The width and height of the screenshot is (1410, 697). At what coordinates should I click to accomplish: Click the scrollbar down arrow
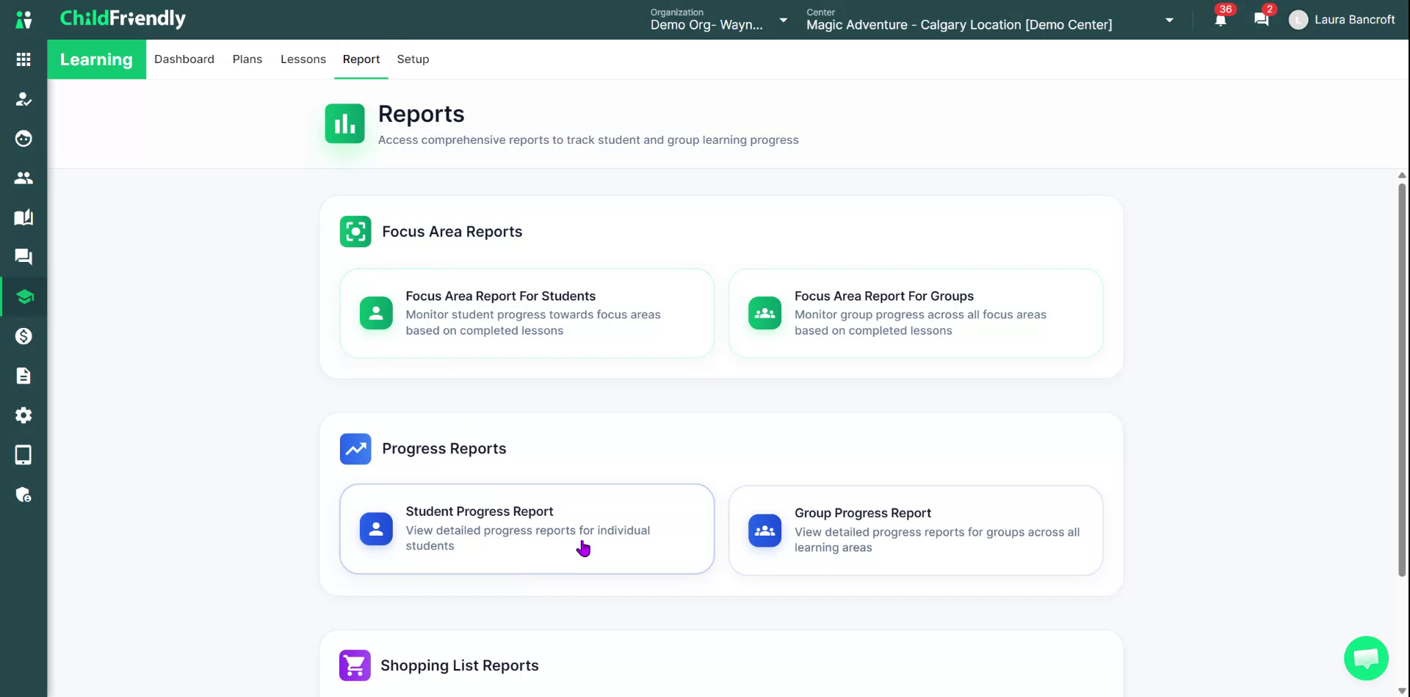tap(1402, 690)
